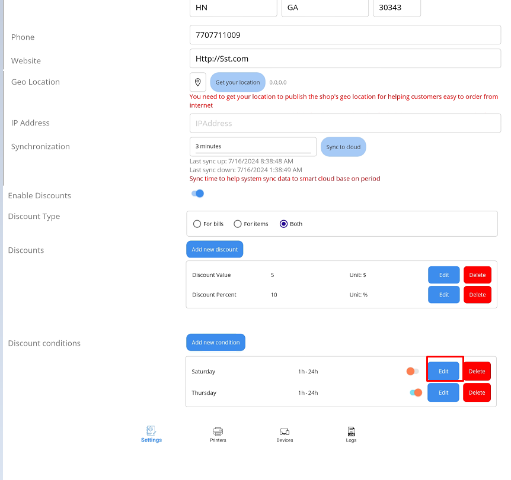Select the For bills radio option
The height and width of the screenshot is (480, 511).
[197, 224]
